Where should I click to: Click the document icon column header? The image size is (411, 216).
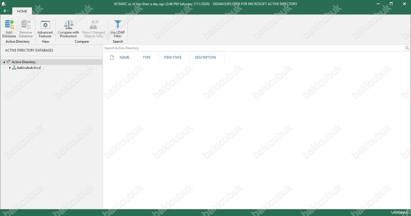tap(112, 57)
